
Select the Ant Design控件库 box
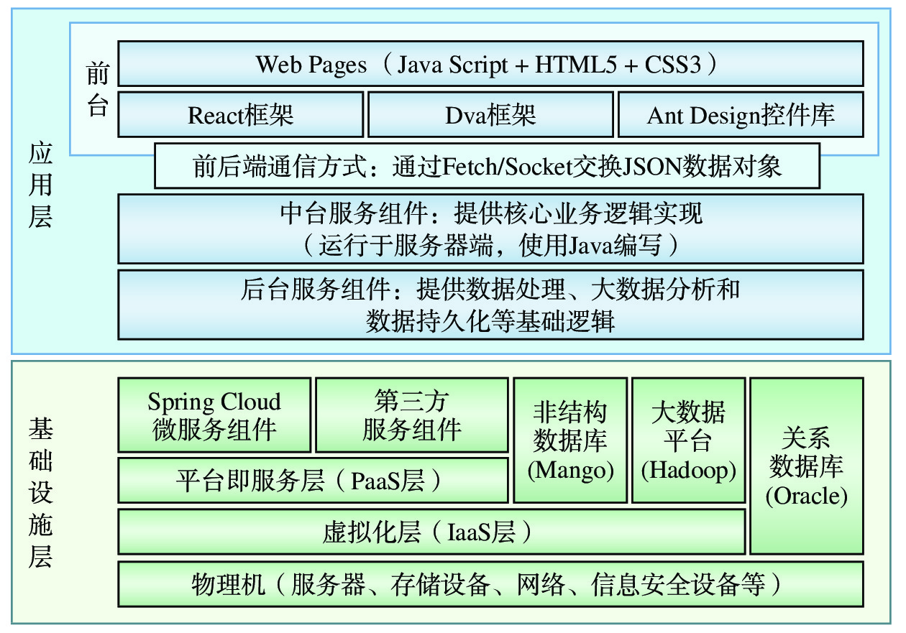point(740,114)
